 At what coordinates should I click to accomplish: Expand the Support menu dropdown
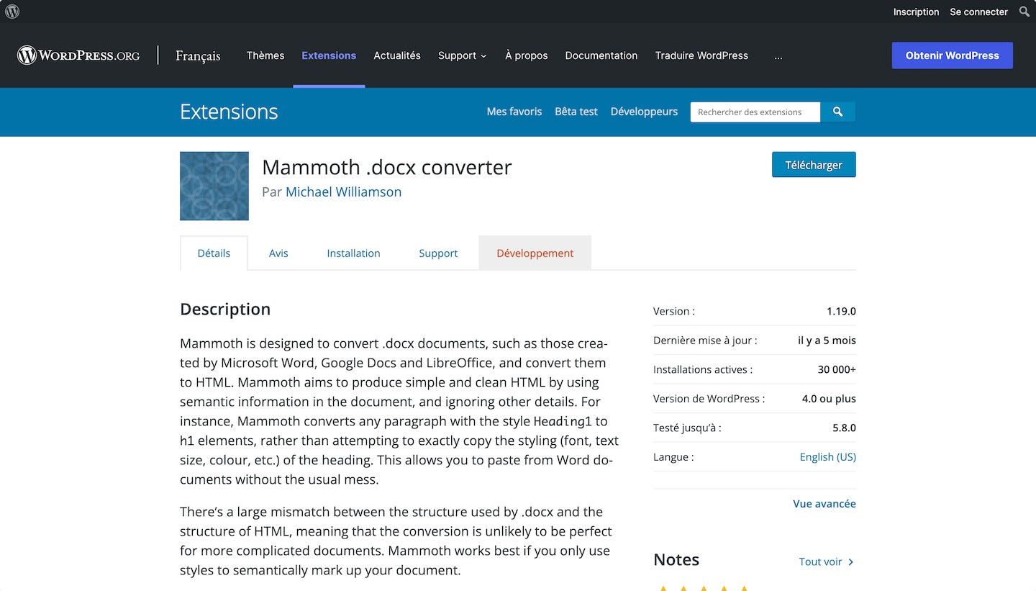click(463, 55)
